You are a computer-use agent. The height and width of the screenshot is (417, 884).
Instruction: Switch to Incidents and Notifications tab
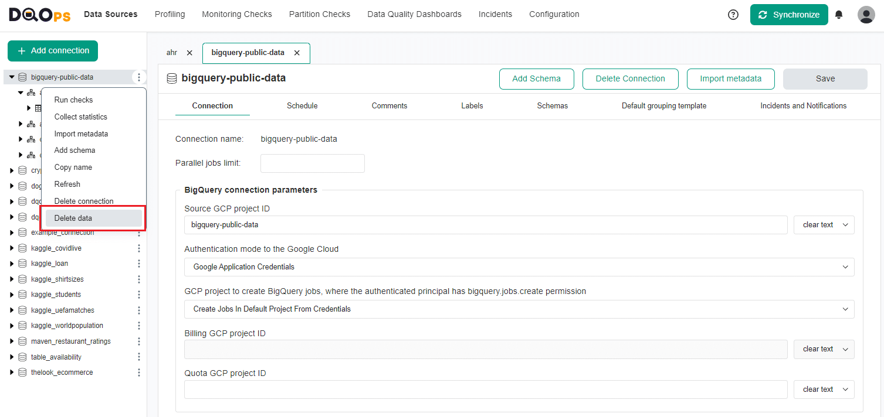[x=804, y=106]
